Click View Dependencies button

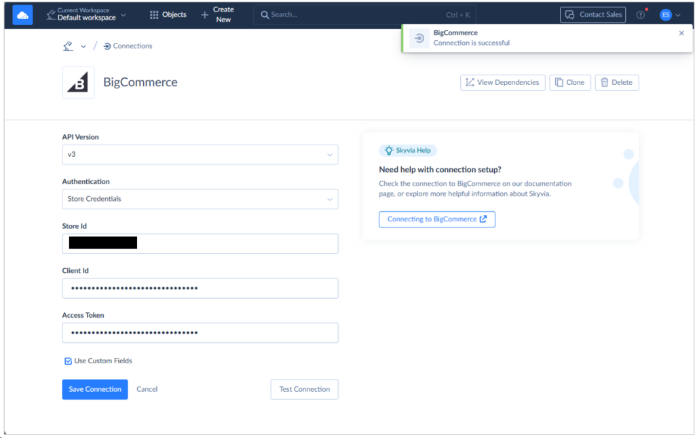503,82
